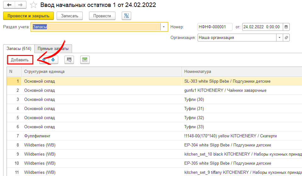Open the document structure/related documents icon
302x176 pixels.
click(126, 16)
